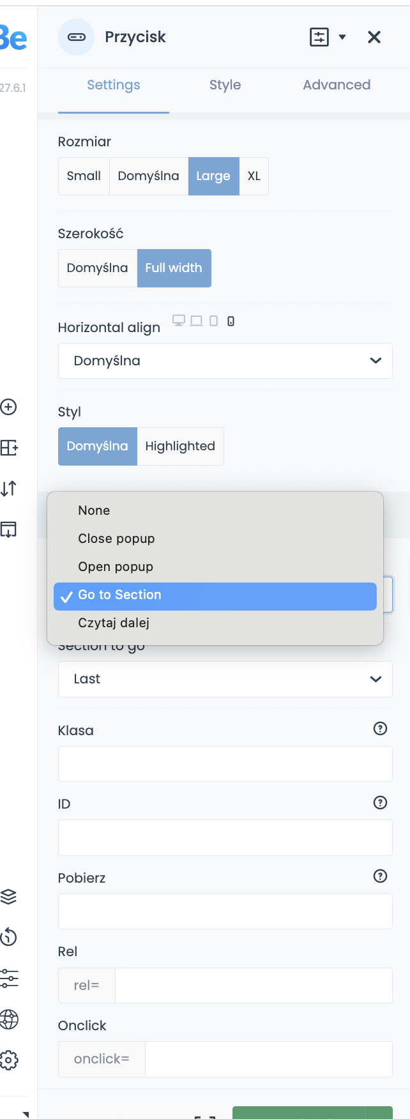The width and height of the screenshot is (410, 1119).
Task: Open the revisions history icon in sidebar
Action: (8, 937)
